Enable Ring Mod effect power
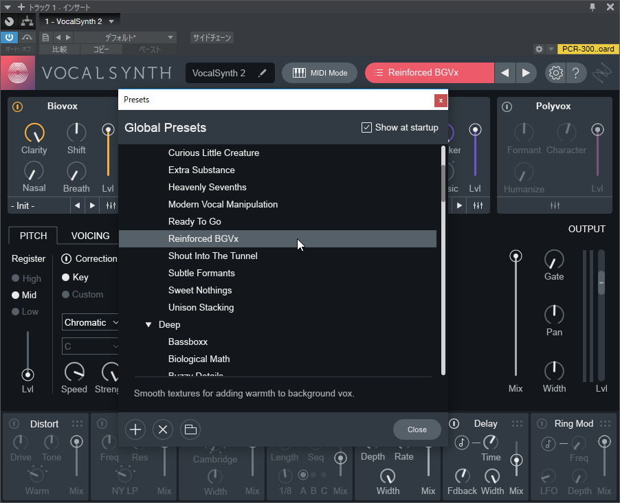This screenshot has width=620, height=503. 542,423
